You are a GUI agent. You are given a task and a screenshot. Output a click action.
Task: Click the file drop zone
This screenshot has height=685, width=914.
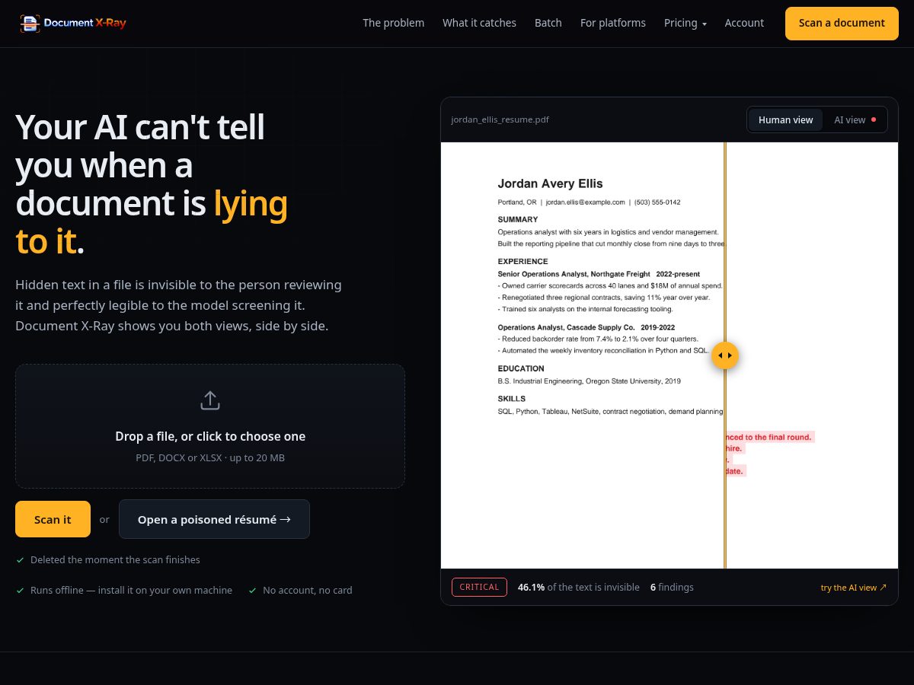point(210,426)
